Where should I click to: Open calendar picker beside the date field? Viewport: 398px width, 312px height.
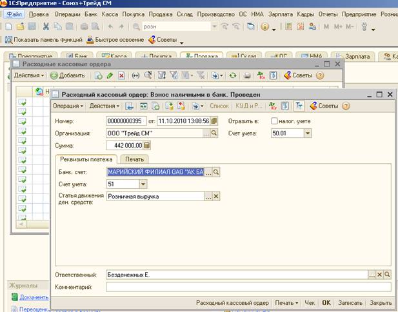click(214, 121)
